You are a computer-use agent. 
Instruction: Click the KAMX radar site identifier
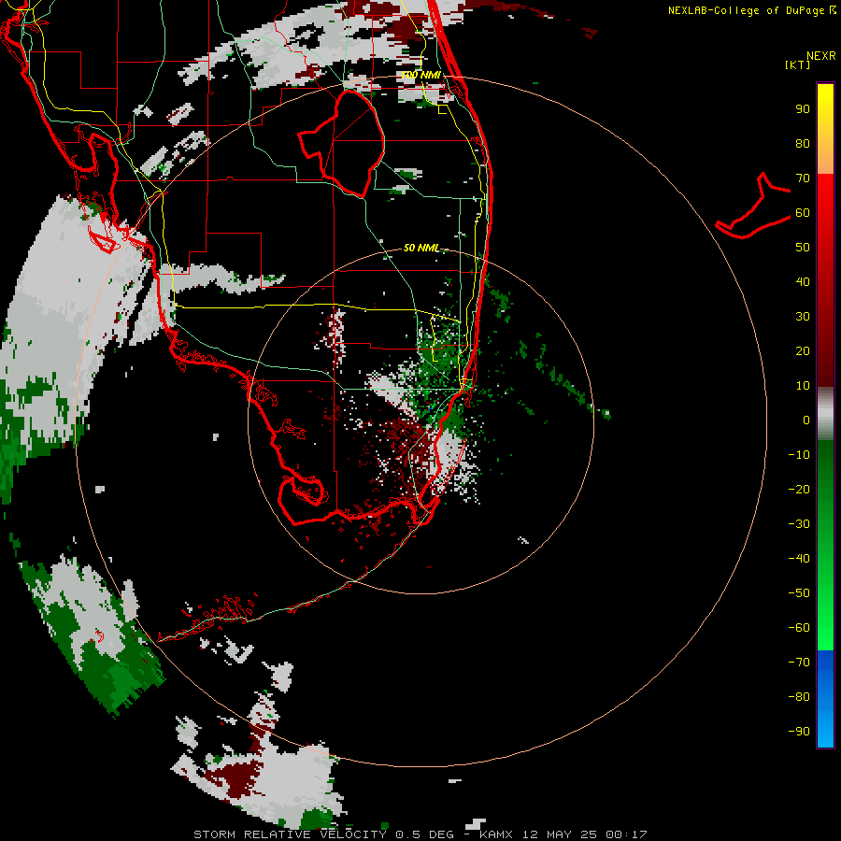pyautogui.click(x=495, y=834)
